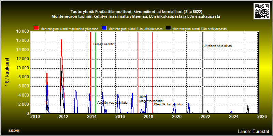Image resolution: width=273 pixels, height=136 pixels.
Task: Click the red 9 000 peak in late 2010
Action: point(47,73)
